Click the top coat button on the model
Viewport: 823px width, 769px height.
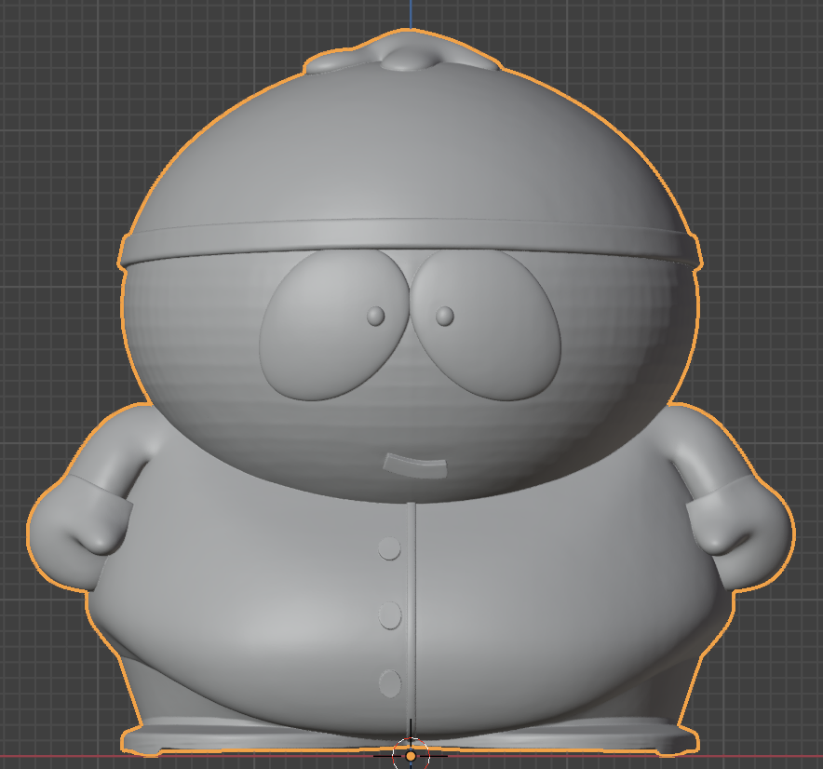[389, 548]
